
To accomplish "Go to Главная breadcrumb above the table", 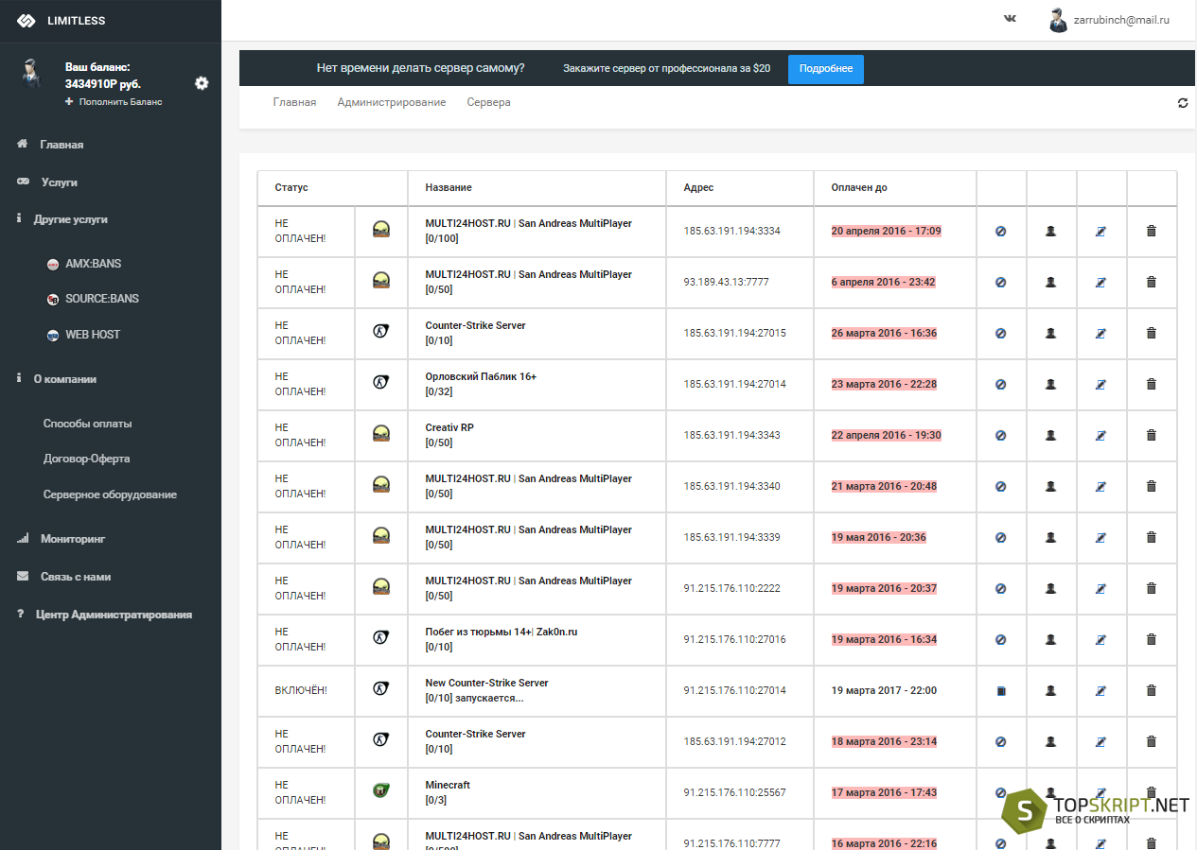I will click(294, 102).
